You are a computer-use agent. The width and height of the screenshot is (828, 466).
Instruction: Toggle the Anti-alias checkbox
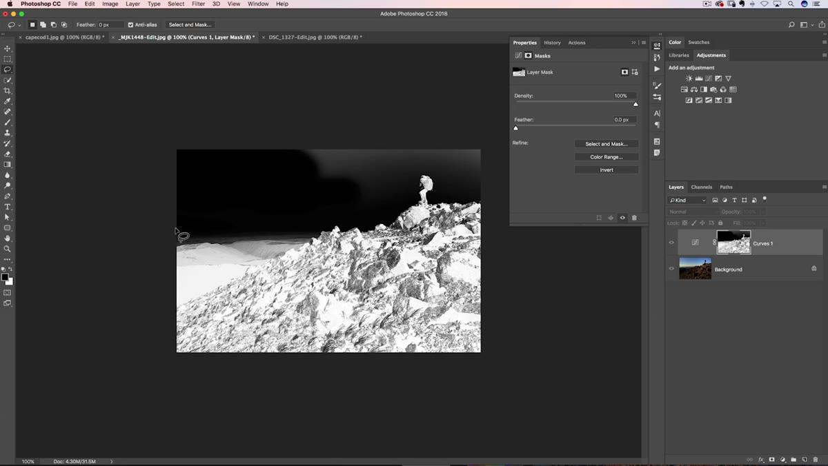click(x=131, y=25)
